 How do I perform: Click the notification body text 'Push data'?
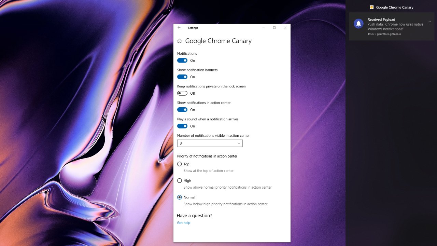tap(395, 27)
